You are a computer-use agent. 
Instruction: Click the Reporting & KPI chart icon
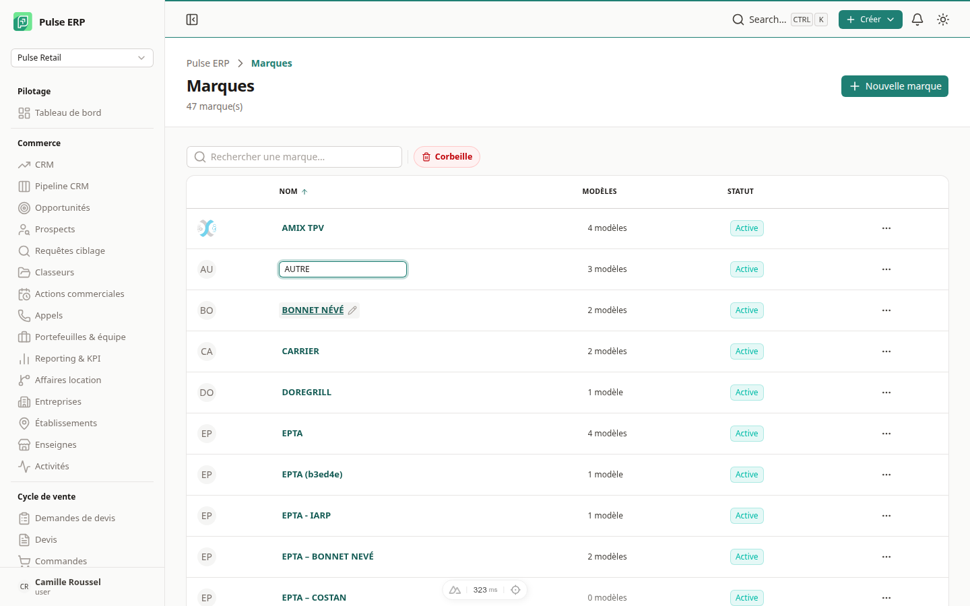coord(24,359)
